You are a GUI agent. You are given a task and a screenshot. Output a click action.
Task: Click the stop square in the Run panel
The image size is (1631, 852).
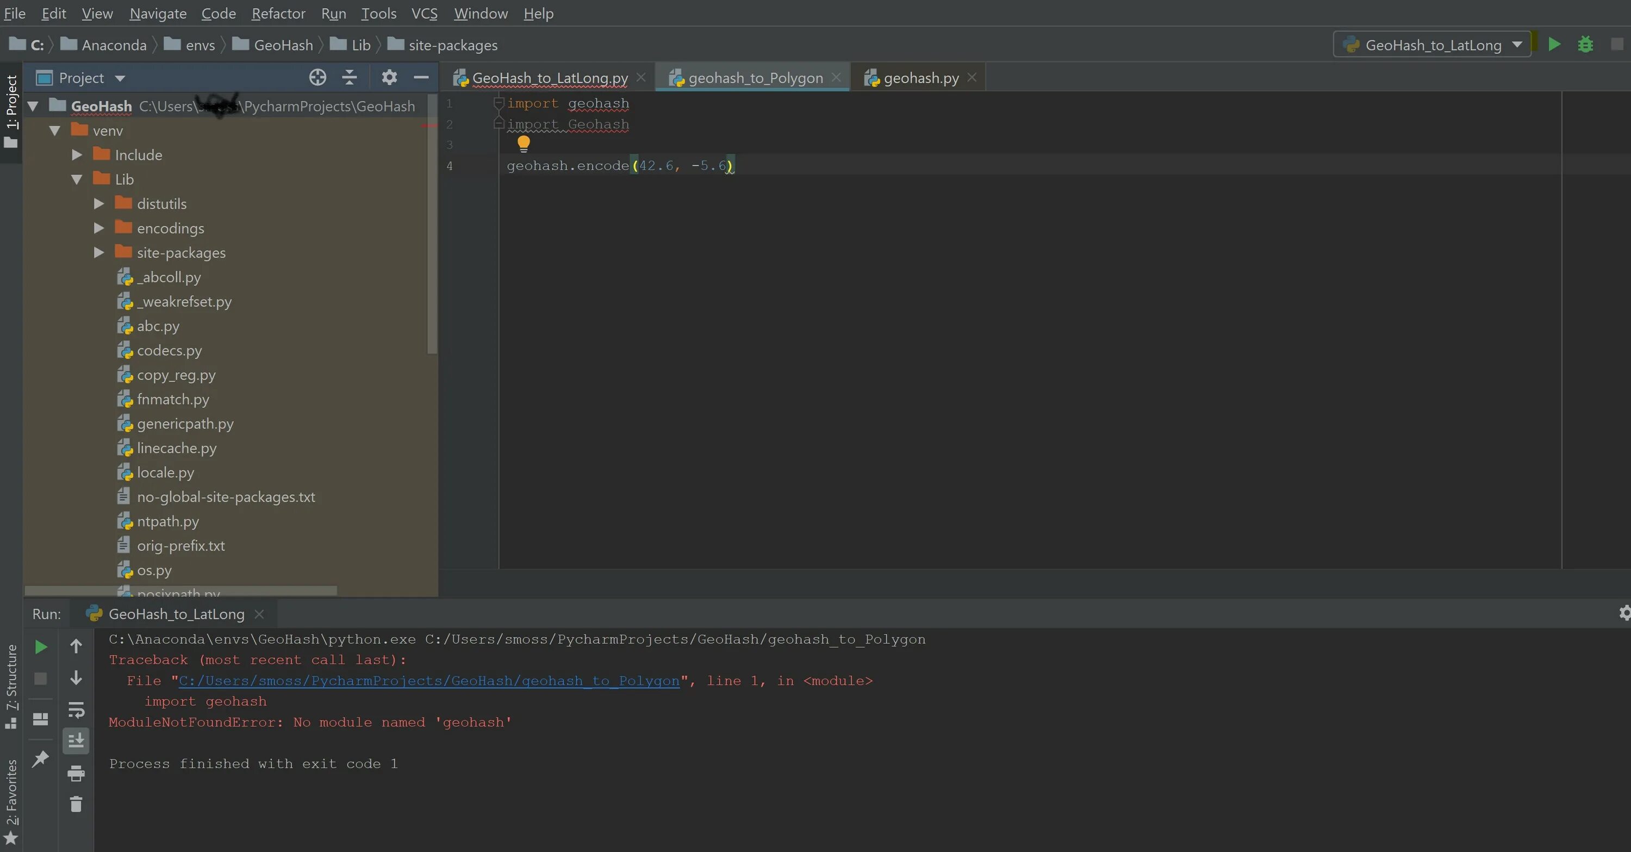click(x=41, y=679)
